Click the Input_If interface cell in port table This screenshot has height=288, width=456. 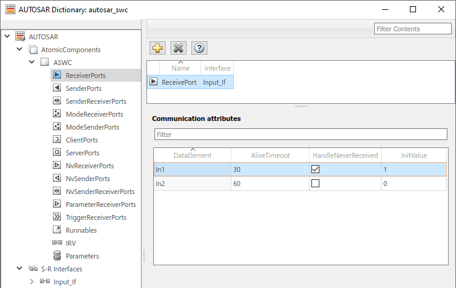[217, 82]
